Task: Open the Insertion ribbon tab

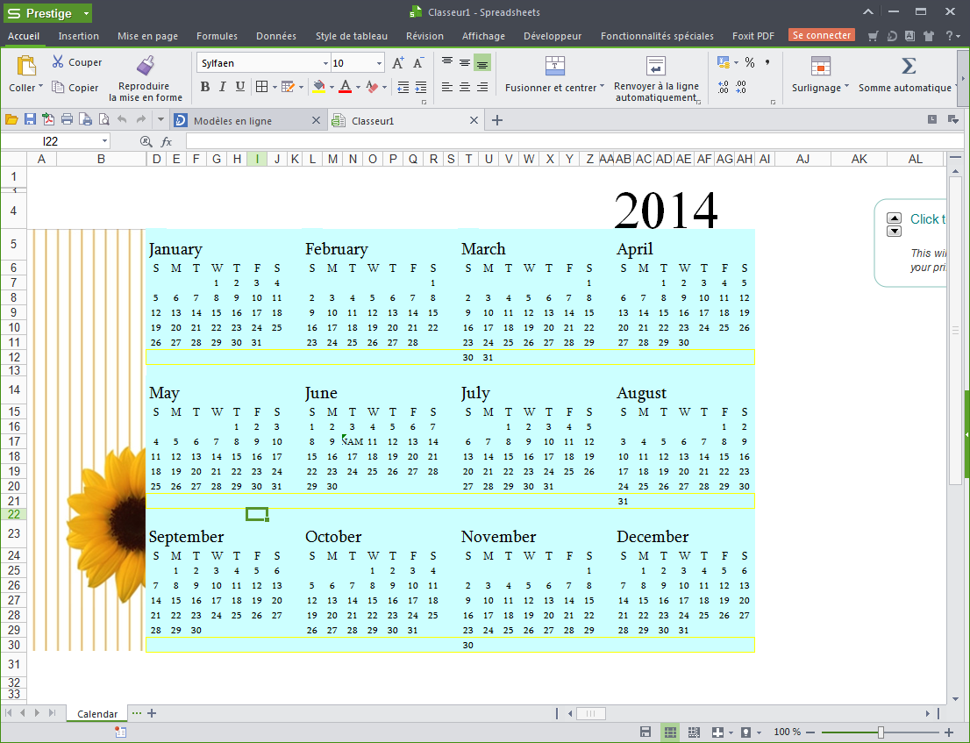Action: pyautogui.click(x=78, y=36)
